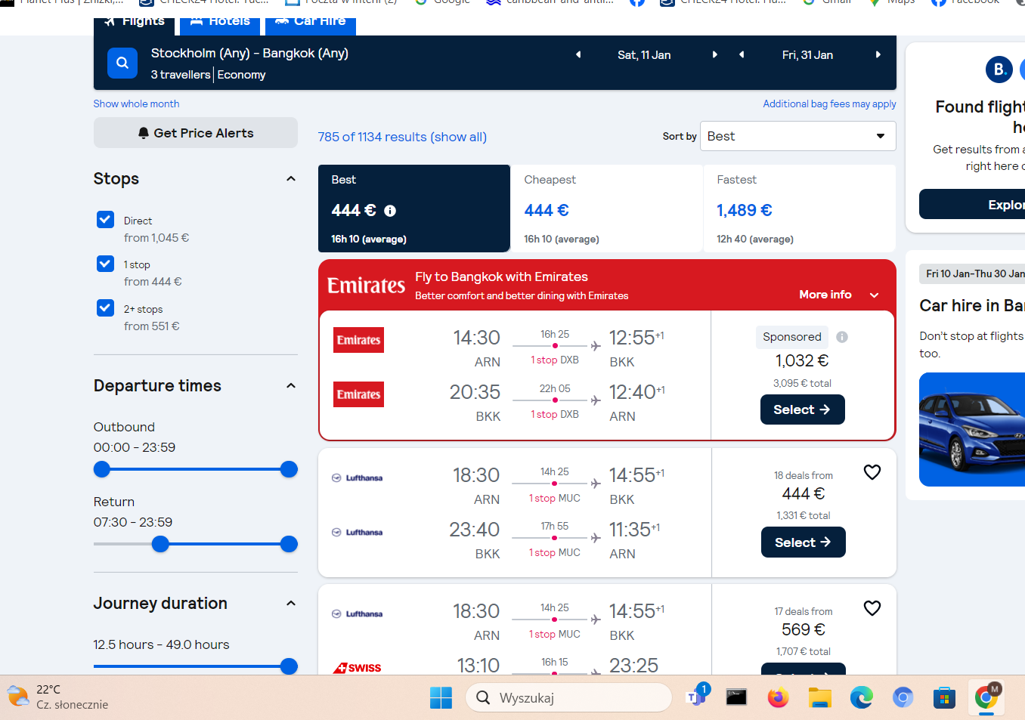This screenshot has height=720, width=1025.
Task: Click Get Price Alerts button
Action: tap(196, 133)
